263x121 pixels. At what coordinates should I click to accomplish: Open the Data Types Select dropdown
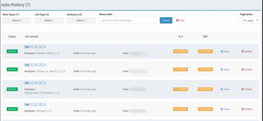17,20
